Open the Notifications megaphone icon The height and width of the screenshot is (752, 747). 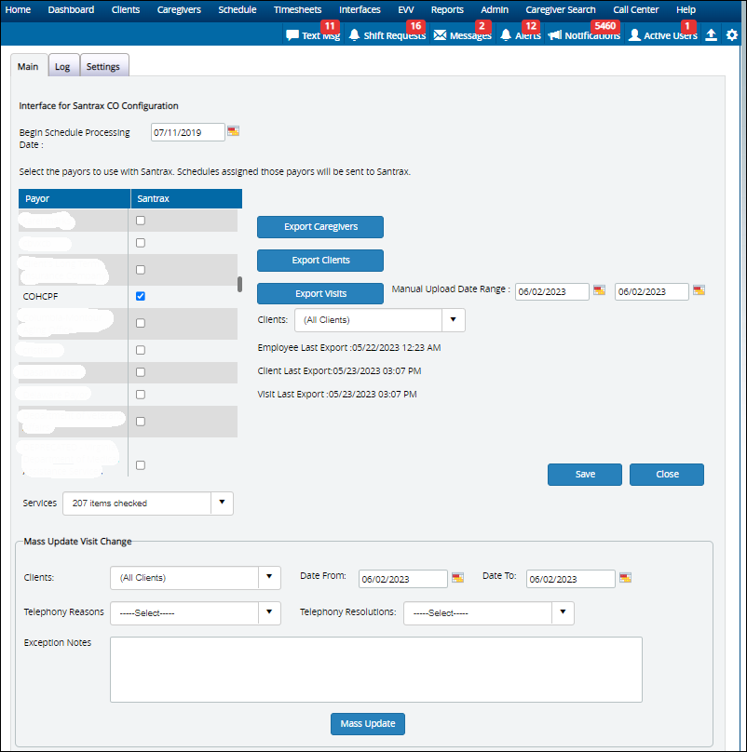pyautogui.click(x=555, y=35)
